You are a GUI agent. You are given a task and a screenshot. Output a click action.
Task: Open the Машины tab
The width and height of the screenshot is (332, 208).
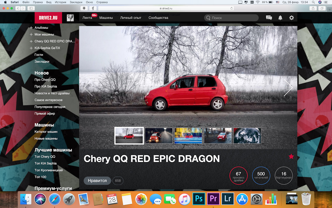coord(106,18)
